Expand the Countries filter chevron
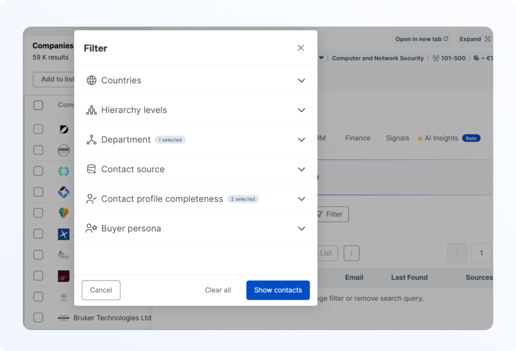Screen dimensions: 516x351 tap(301, 80)
